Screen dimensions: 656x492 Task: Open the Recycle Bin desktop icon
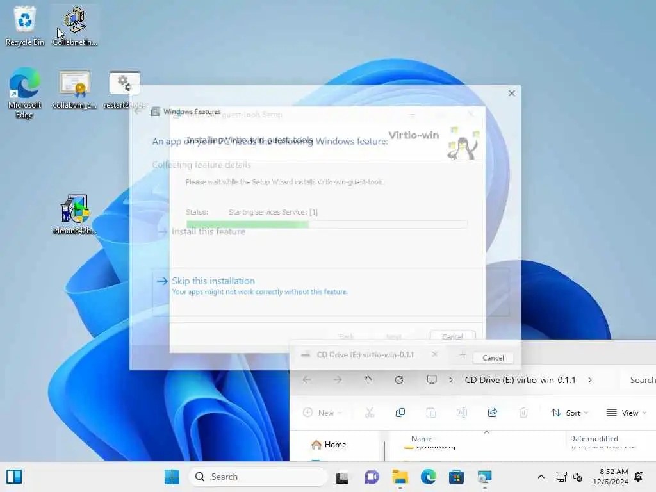click(x=25, y=26)
